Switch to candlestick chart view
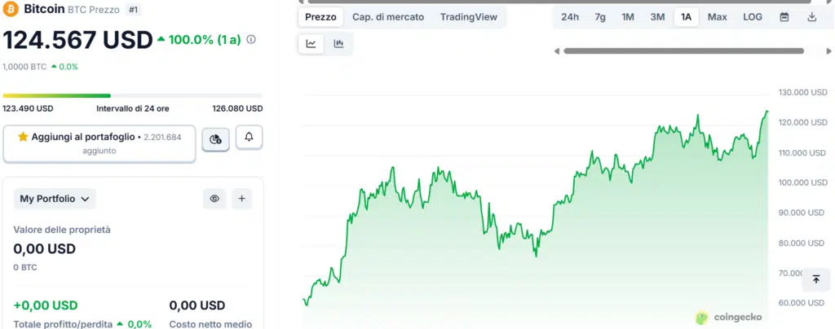This screenshot has width=835, height=329. tap(338, 44)
